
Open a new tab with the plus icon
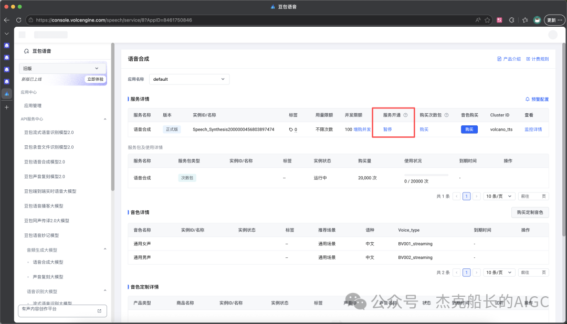(6, 107)
